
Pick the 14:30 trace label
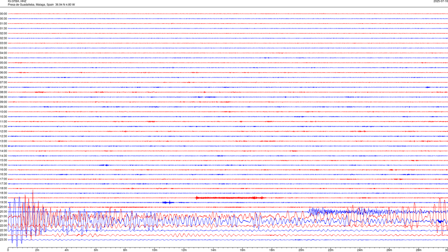point(3,156)
